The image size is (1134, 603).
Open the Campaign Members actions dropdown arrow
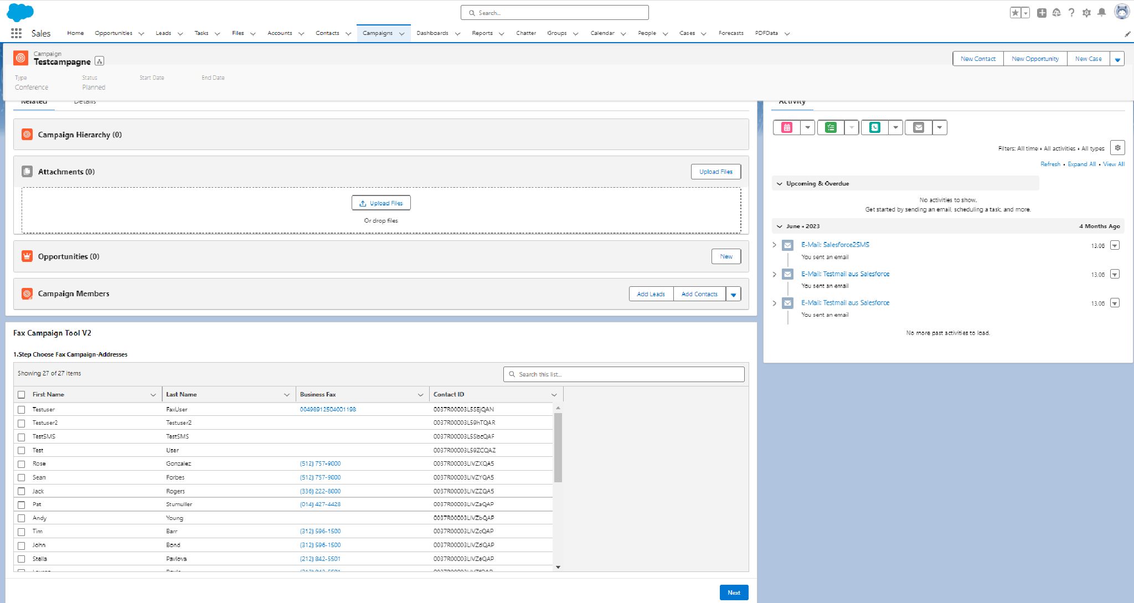pyautogui.click(x=733, y=294)
